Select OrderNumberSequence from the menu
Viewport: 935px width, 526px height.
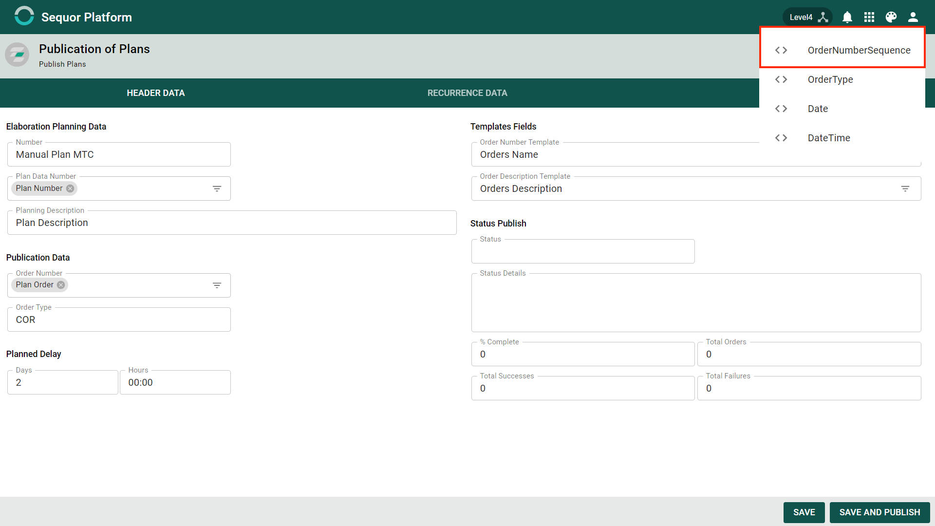pos(842,50)
